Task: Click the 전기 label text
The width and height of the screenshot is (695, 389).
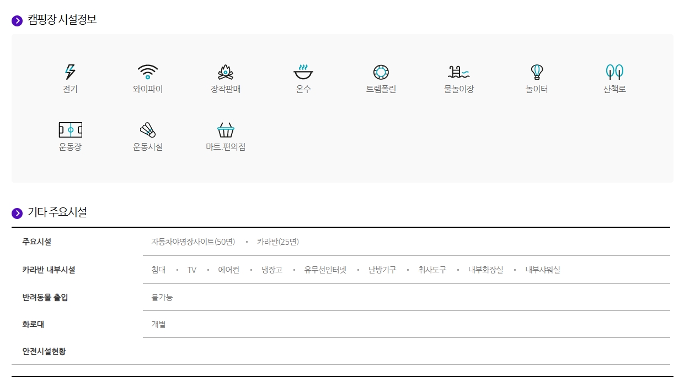Action: pos(70,89)
